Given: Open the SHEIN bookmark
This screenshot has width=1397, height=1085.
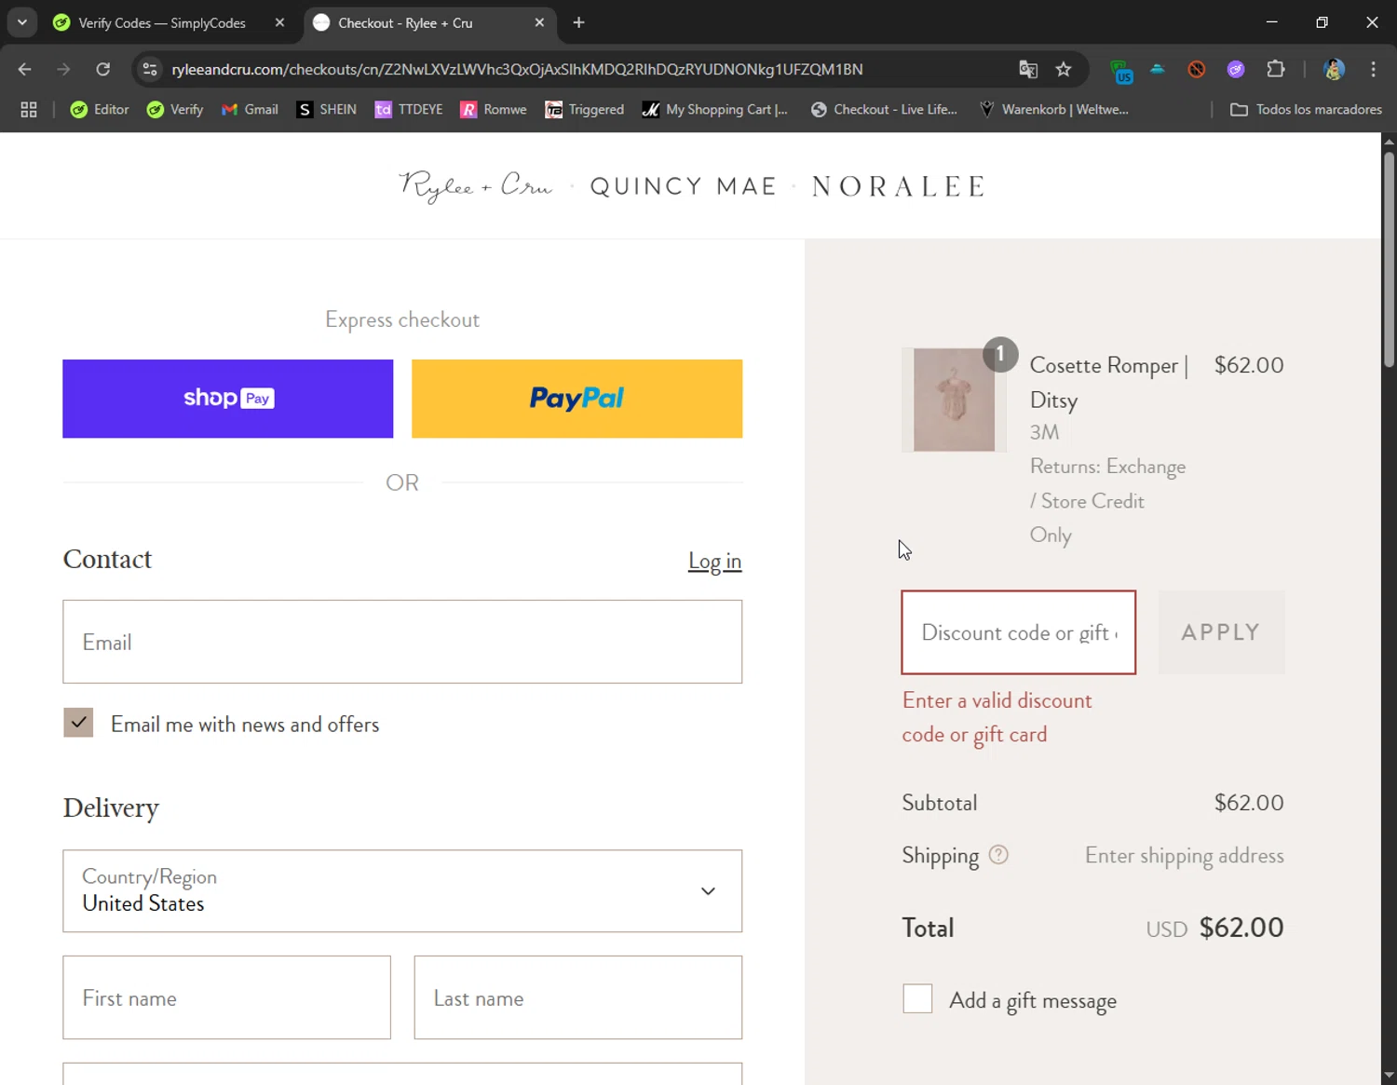Looking at the screenshot, I should tap(326, 109).
